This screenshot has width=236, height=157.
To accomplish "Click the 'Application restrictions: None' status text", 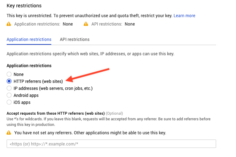I will click(43, 24).
